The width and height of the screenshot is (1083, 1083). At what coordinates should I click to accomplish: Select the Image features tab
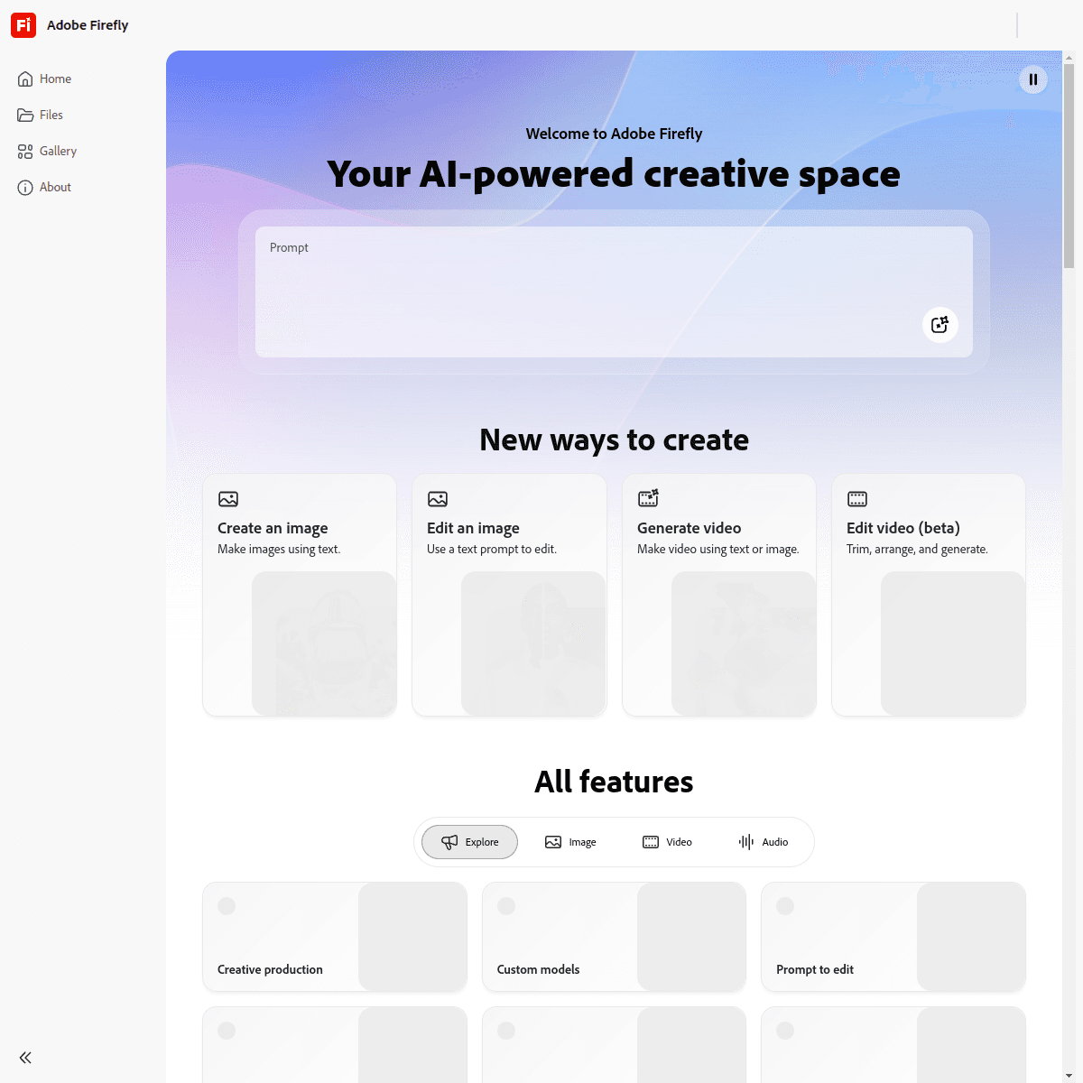pyautogui.click(x=570, y=842)
